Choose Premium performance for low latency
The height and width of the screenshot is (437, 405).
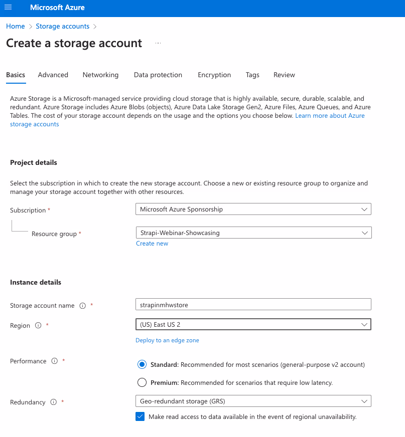[x=141, y=382]
